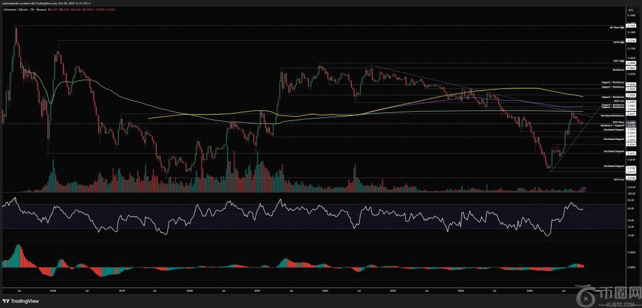Screen dimensions: 642x308
Task: Click the BTC currency label on the price axis
Action: [631, 11]
